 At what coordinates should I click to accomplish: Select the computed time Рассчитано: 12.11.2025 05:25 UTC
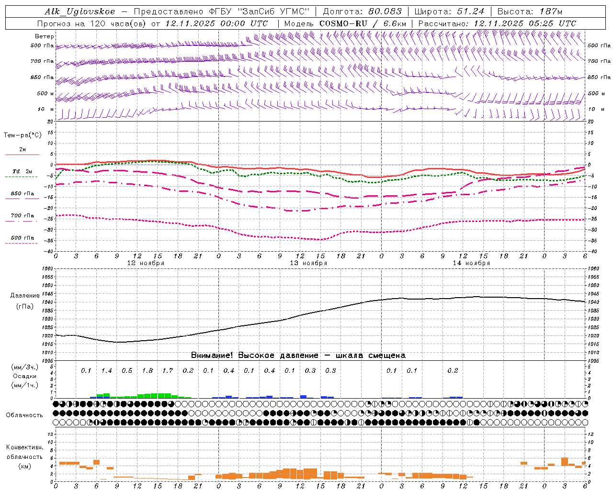(497, 23)
